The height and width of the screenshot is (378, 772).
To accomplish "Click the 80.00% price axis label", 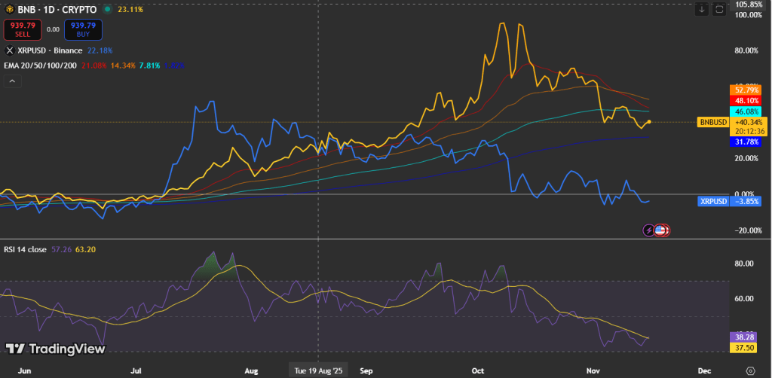I will (x=745, y=50).
